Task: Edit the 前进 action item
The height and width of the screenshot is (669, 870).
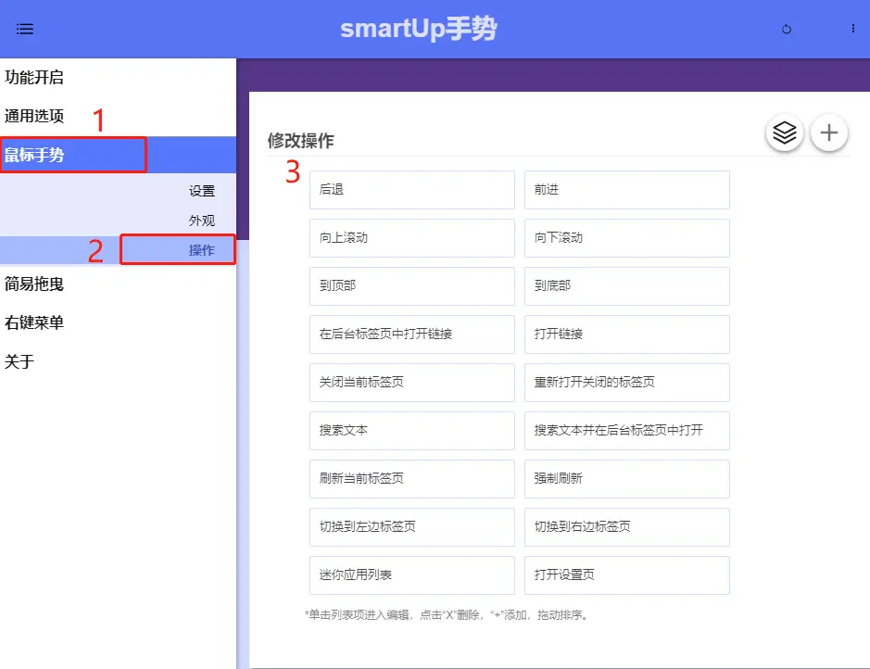Action: pyautogui.click(x=627, y=190)
